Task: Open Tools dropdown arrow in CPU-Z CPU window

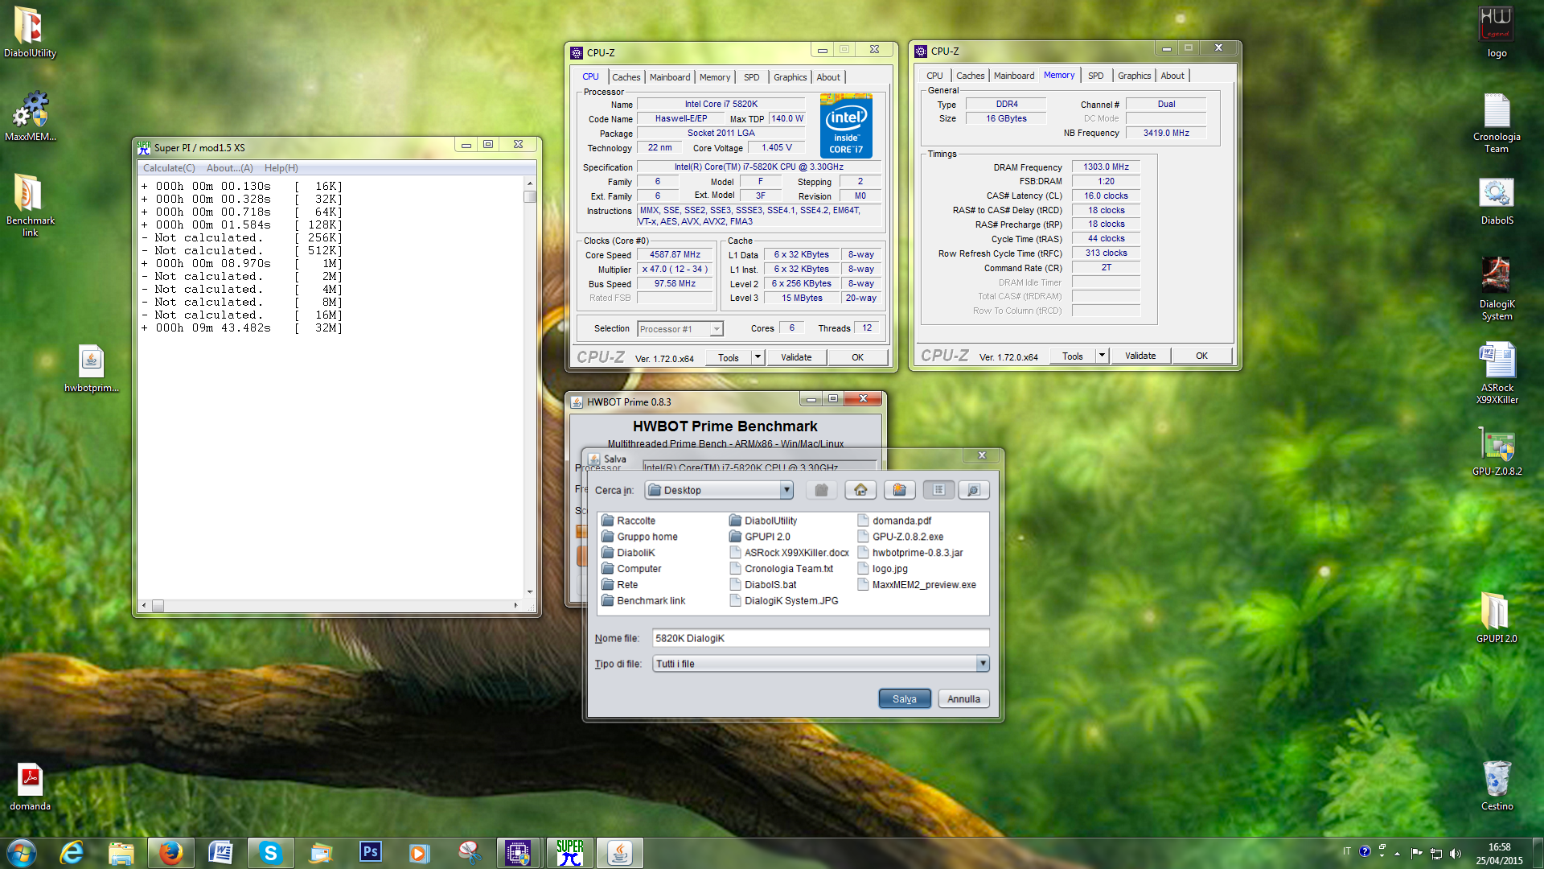Action: 758,357
